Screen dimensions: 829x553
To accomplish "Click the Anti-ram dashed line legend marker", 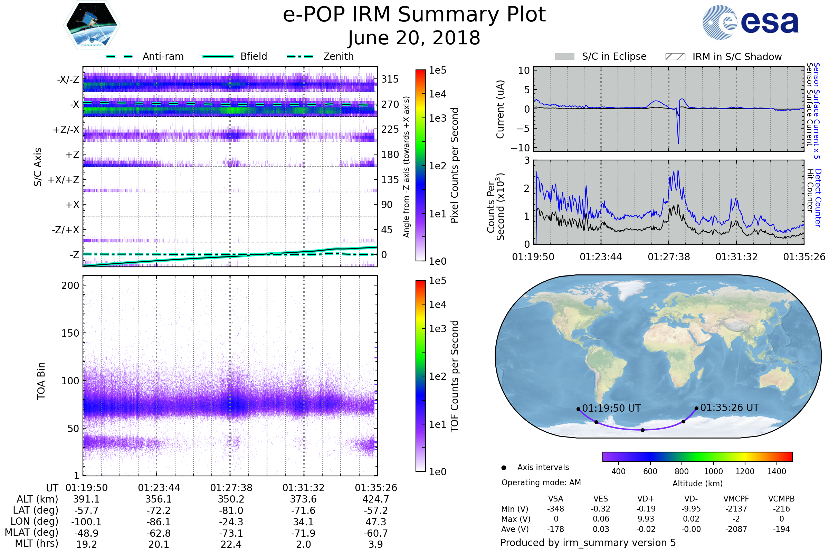I will [120, 56].
